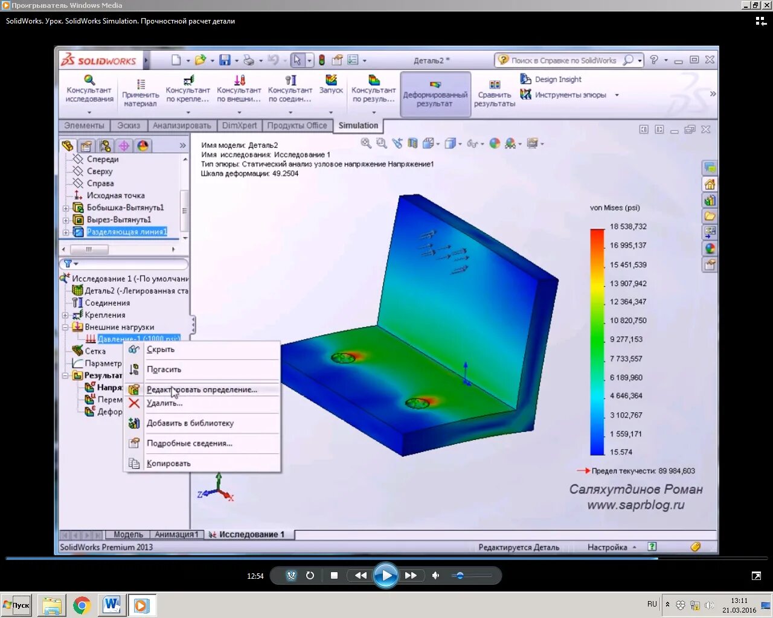Open the Fixtures Advisor (Консультант по крепле...)

click(188, 89)
